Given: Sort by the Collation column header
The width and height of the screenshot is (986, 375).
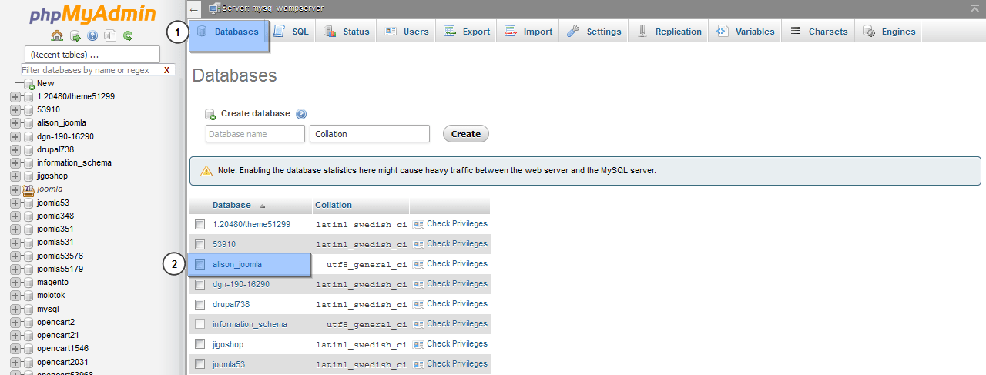Looking at the screenshot, I should pos(334,205).
